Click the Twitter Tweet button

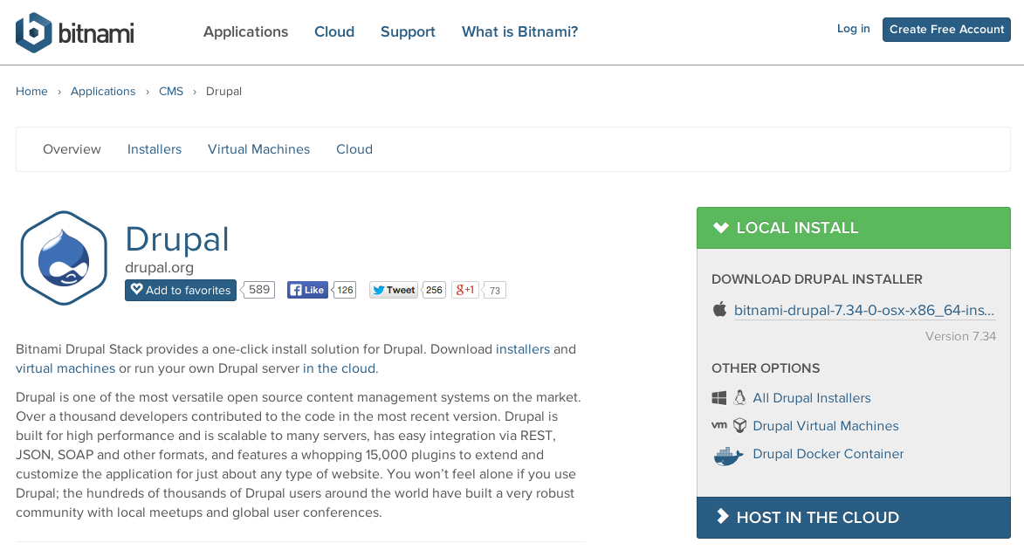coord(393,290)
